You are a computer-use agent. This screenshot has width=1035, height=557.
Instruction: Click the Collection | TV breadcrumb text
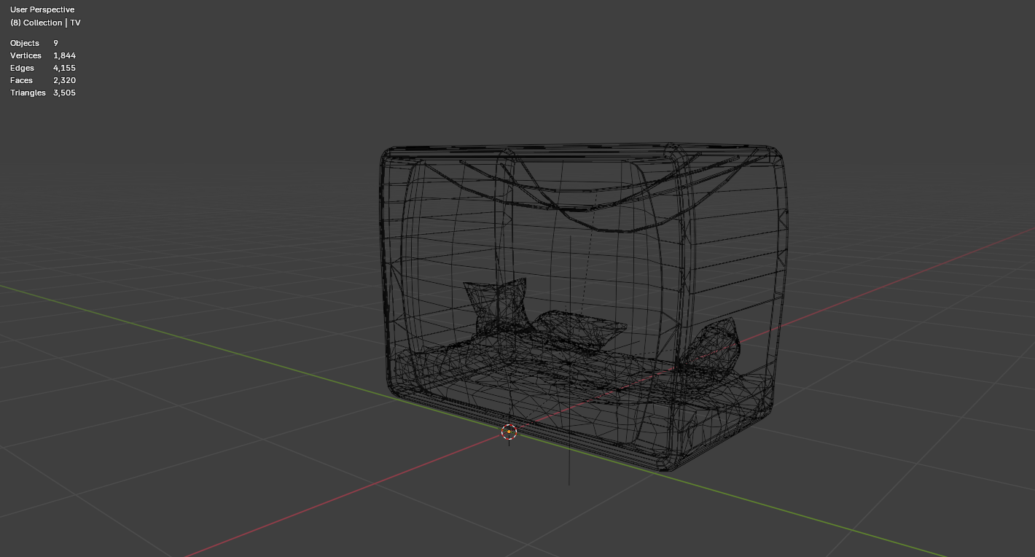44,23
